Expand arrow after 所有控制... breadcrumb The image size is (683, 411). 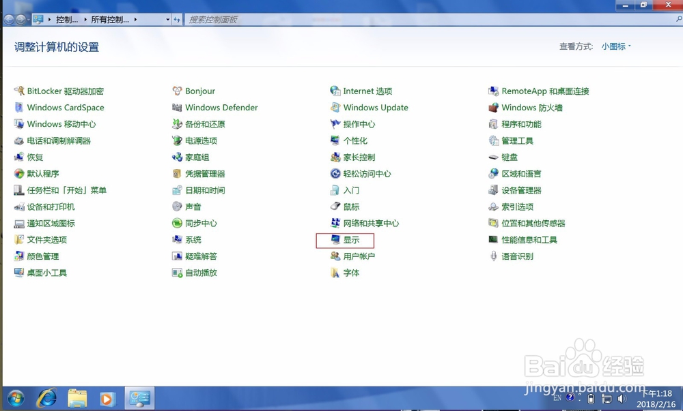(x=135, y=20)
